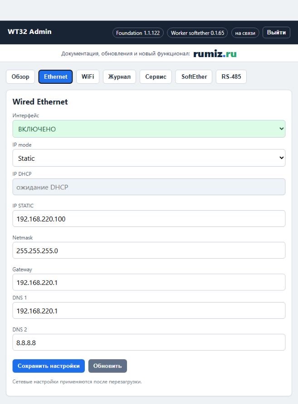Focus the Netmask input field
This screenshot has height=404, width=298.
point(149,250)
